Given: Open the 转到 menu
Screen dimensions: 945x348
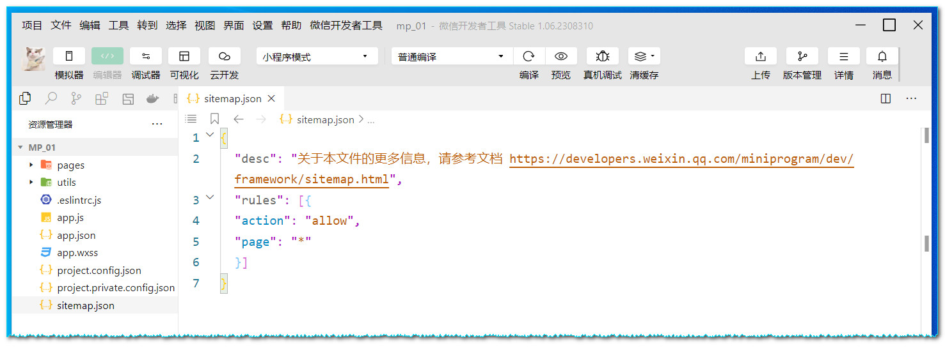Looking at the screenshot, I should (x=147, y=26).
